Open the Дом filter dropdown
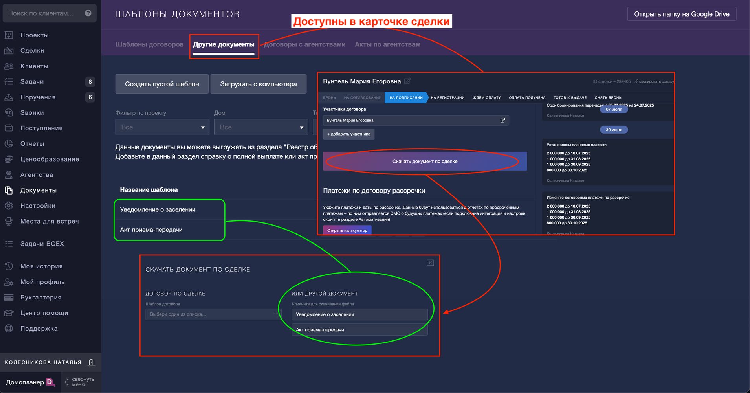The width and height of the screenshot is (750, 393). [261, 127]
